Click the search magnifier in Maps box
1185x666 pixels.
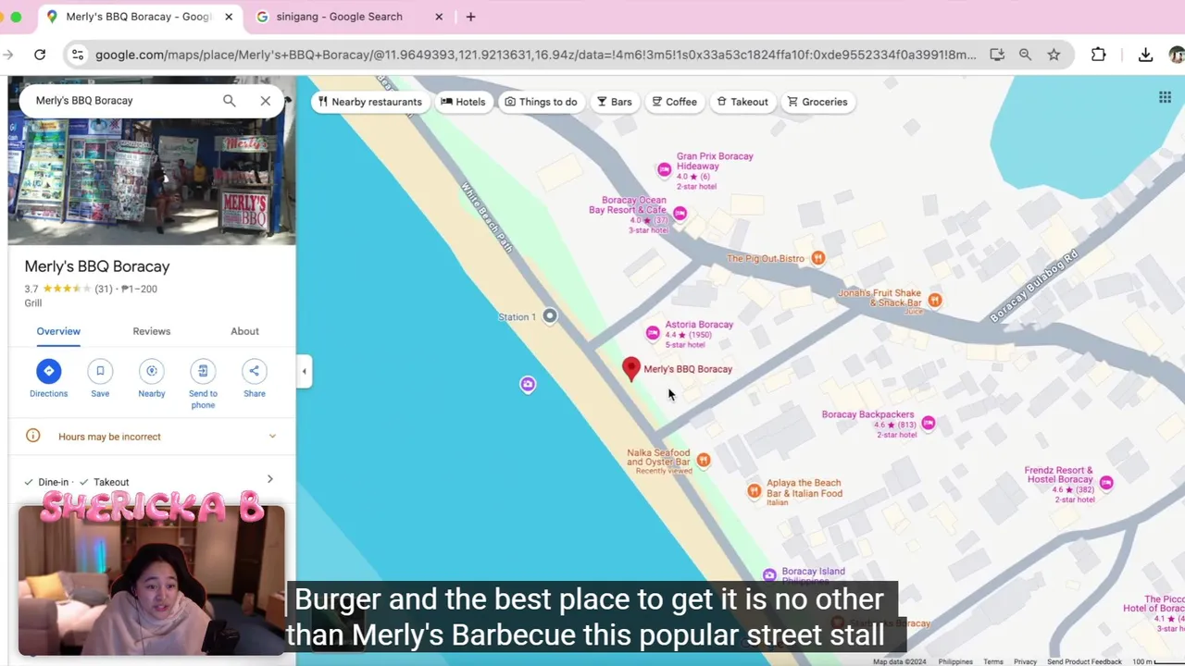229,101
